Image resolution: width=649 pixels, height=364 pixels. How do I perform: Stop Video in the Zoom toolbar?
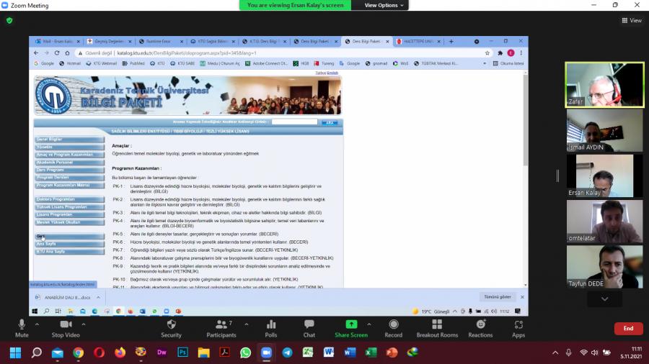(x=66, y=329)
